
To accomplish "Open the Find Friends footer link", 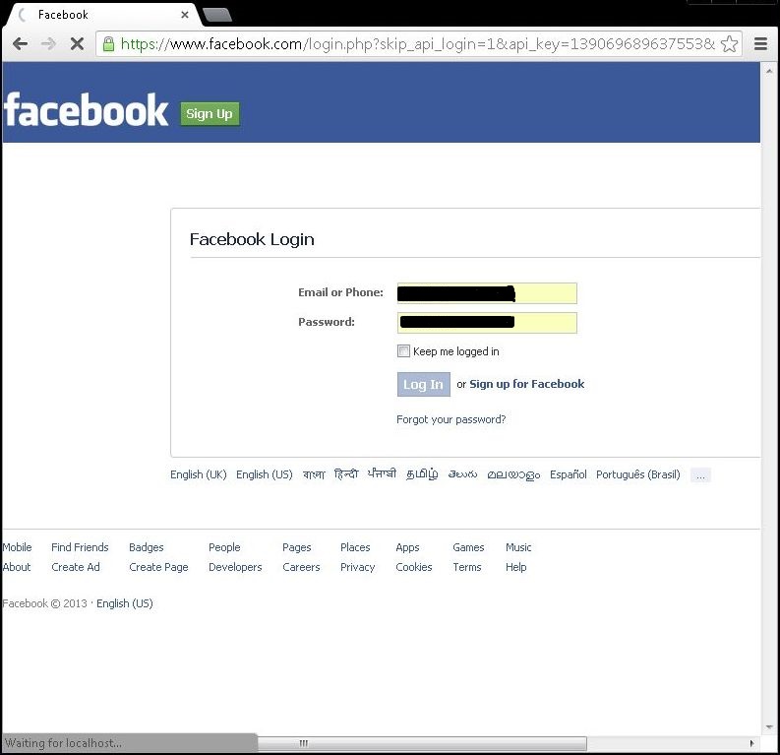I will (x=80, y=547).
